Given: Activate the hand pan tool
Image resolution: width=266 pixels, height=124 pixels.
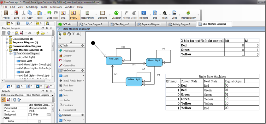Looking at the screenshot, I should [x=69, y=34].
